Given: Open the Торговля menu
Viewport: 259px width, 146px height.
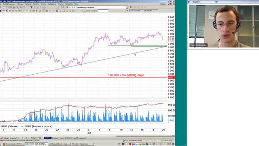Looking at the screenshot, I should [28, 4].
